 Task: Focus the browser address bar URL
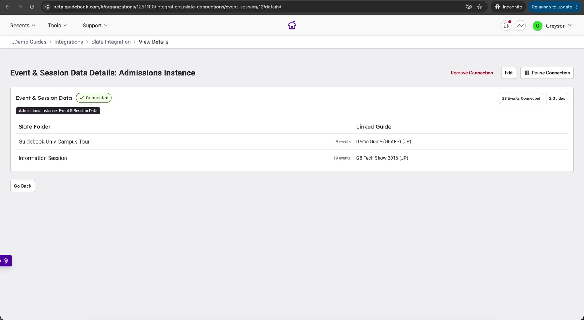pyautogui.click(x=167, y=7)
